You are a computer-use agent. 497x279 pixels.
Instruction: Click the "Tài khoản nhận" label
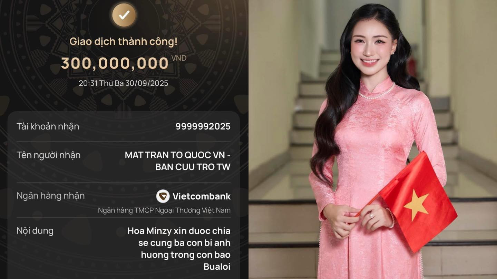pyautogui.click(x=48, y=126)
